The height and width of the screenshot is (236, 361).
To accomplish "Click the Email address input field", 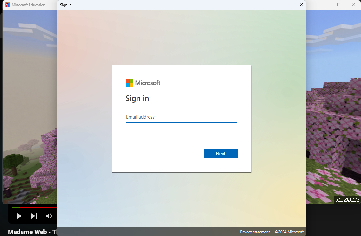I will click(181, 117).
